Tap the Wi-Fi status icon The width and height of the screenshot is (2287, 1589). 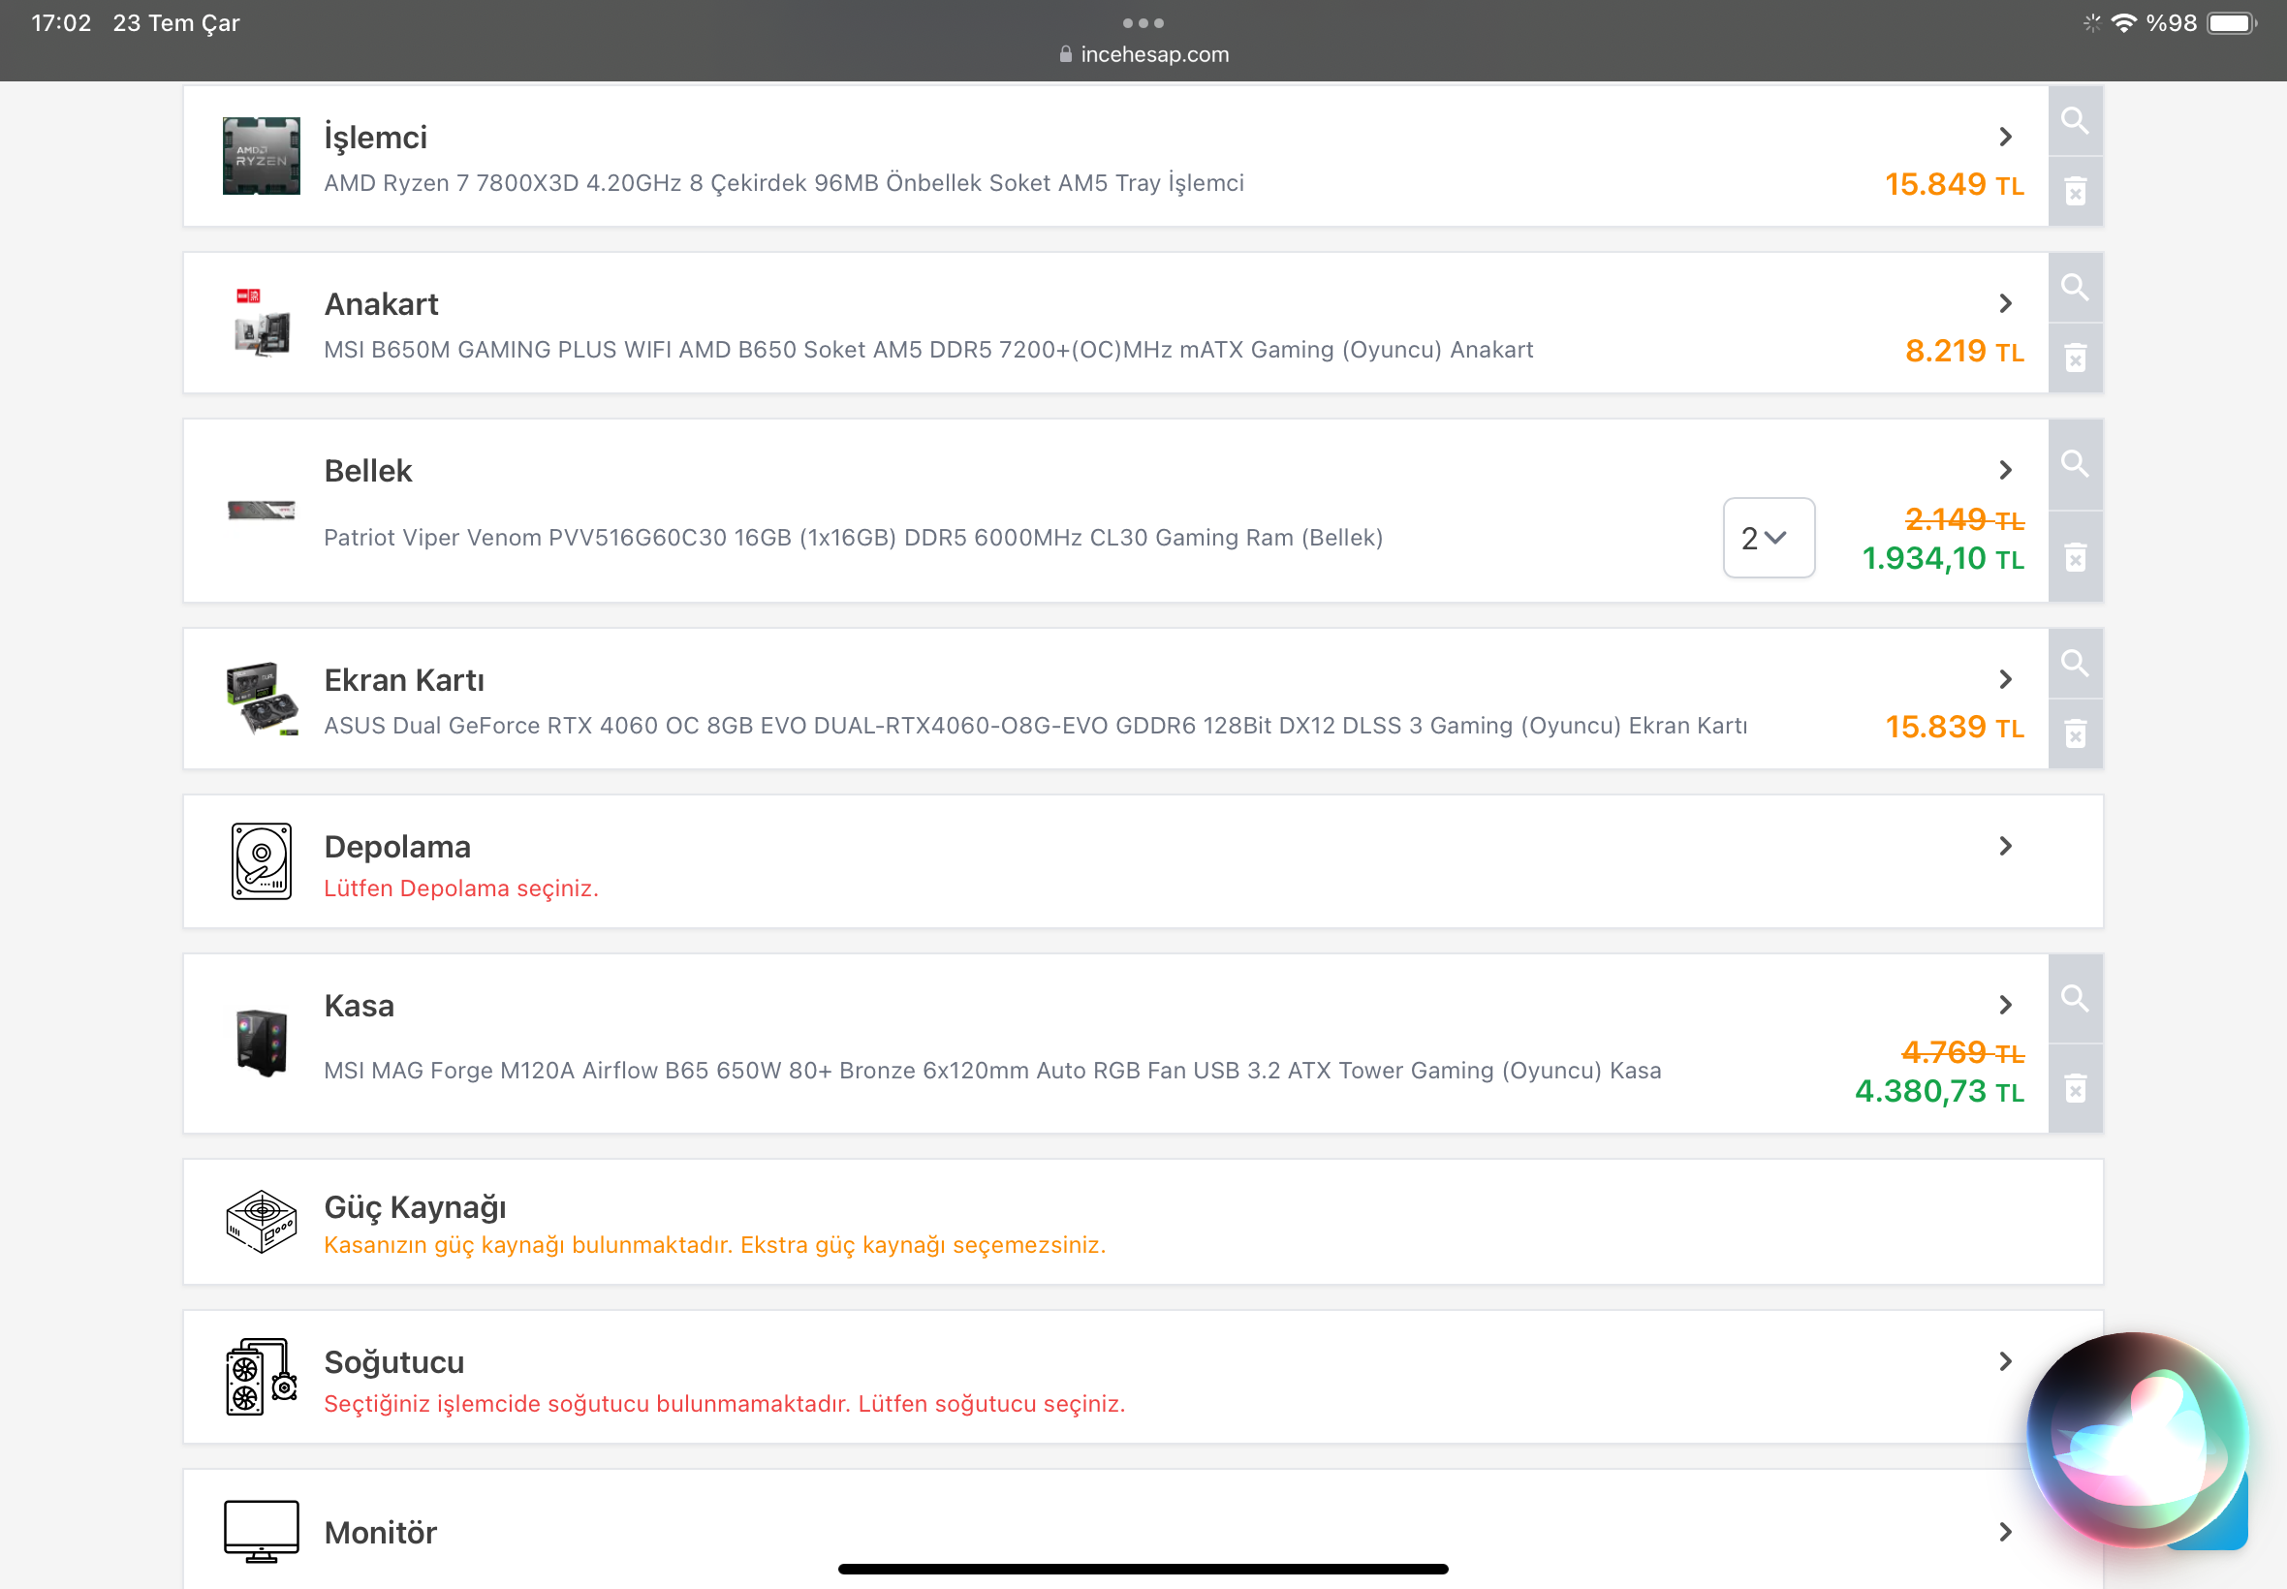click(x=2124, y=23)
